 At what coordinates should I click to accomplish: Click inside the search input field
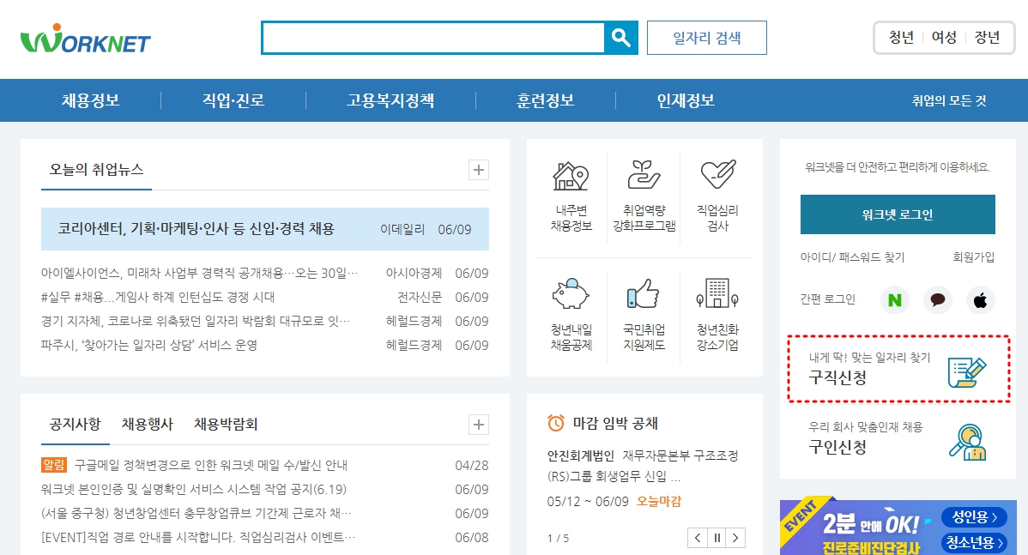click(x=429, y=37)
